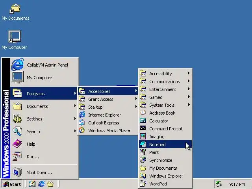Click the 9:17 PM clock
Image resolution: width=252 pixels, height=189 pixels.
pos(237,184)
